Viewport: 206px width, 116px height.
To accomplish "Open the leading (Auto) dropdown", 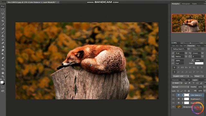I will pos(202,53).
